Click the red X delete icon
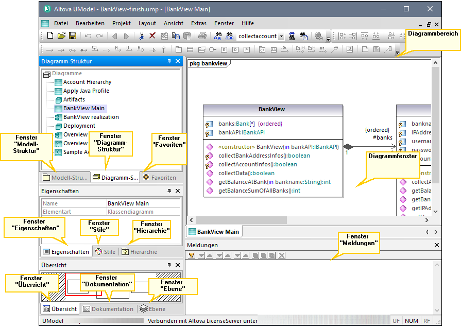The height and width of the screenshot is (327, 461). [152, 36]
